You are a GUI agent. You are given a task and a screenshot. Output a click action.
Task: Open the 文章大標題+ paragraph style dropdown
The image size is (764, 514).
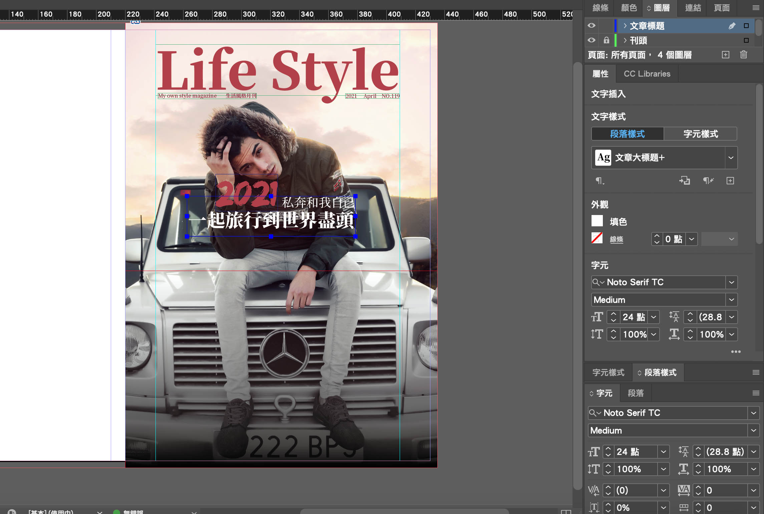click(731, 158)
